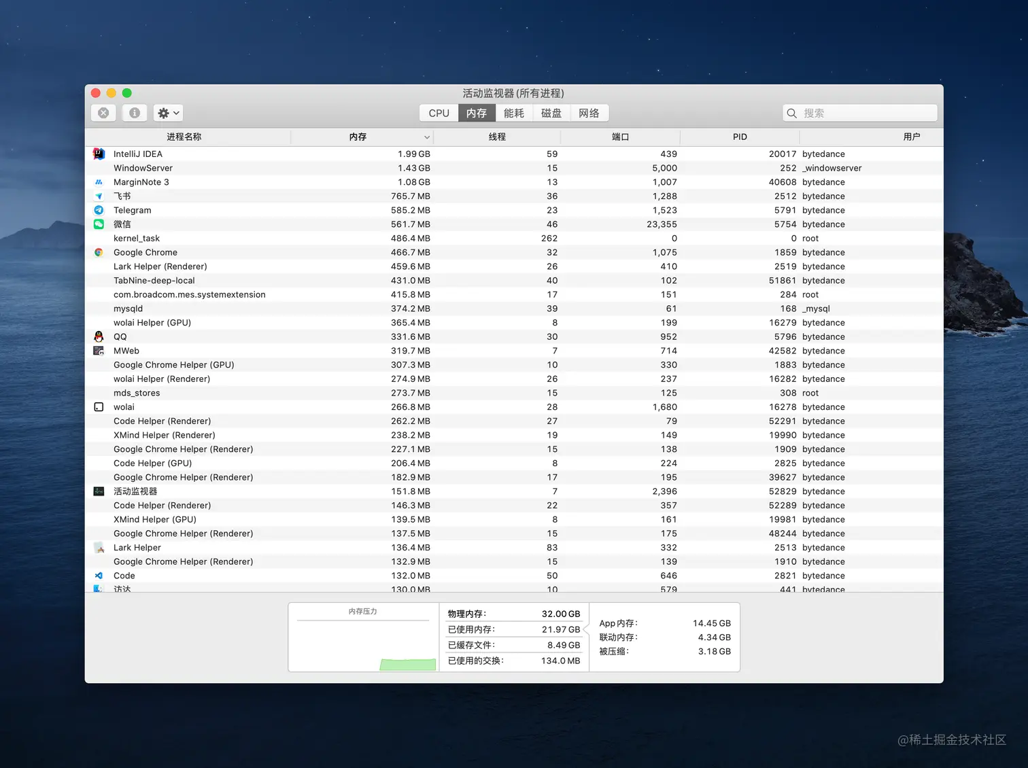Toggle sort arrow on 内存 column

coord(427,137)
